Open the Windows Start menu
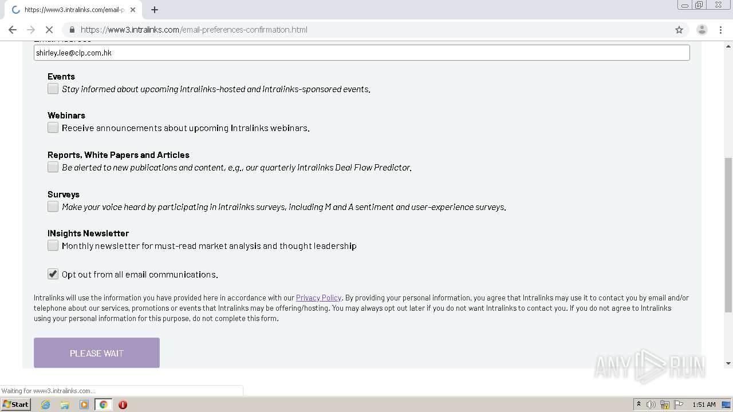Viewport: 733px width, 412px height. 15,405
